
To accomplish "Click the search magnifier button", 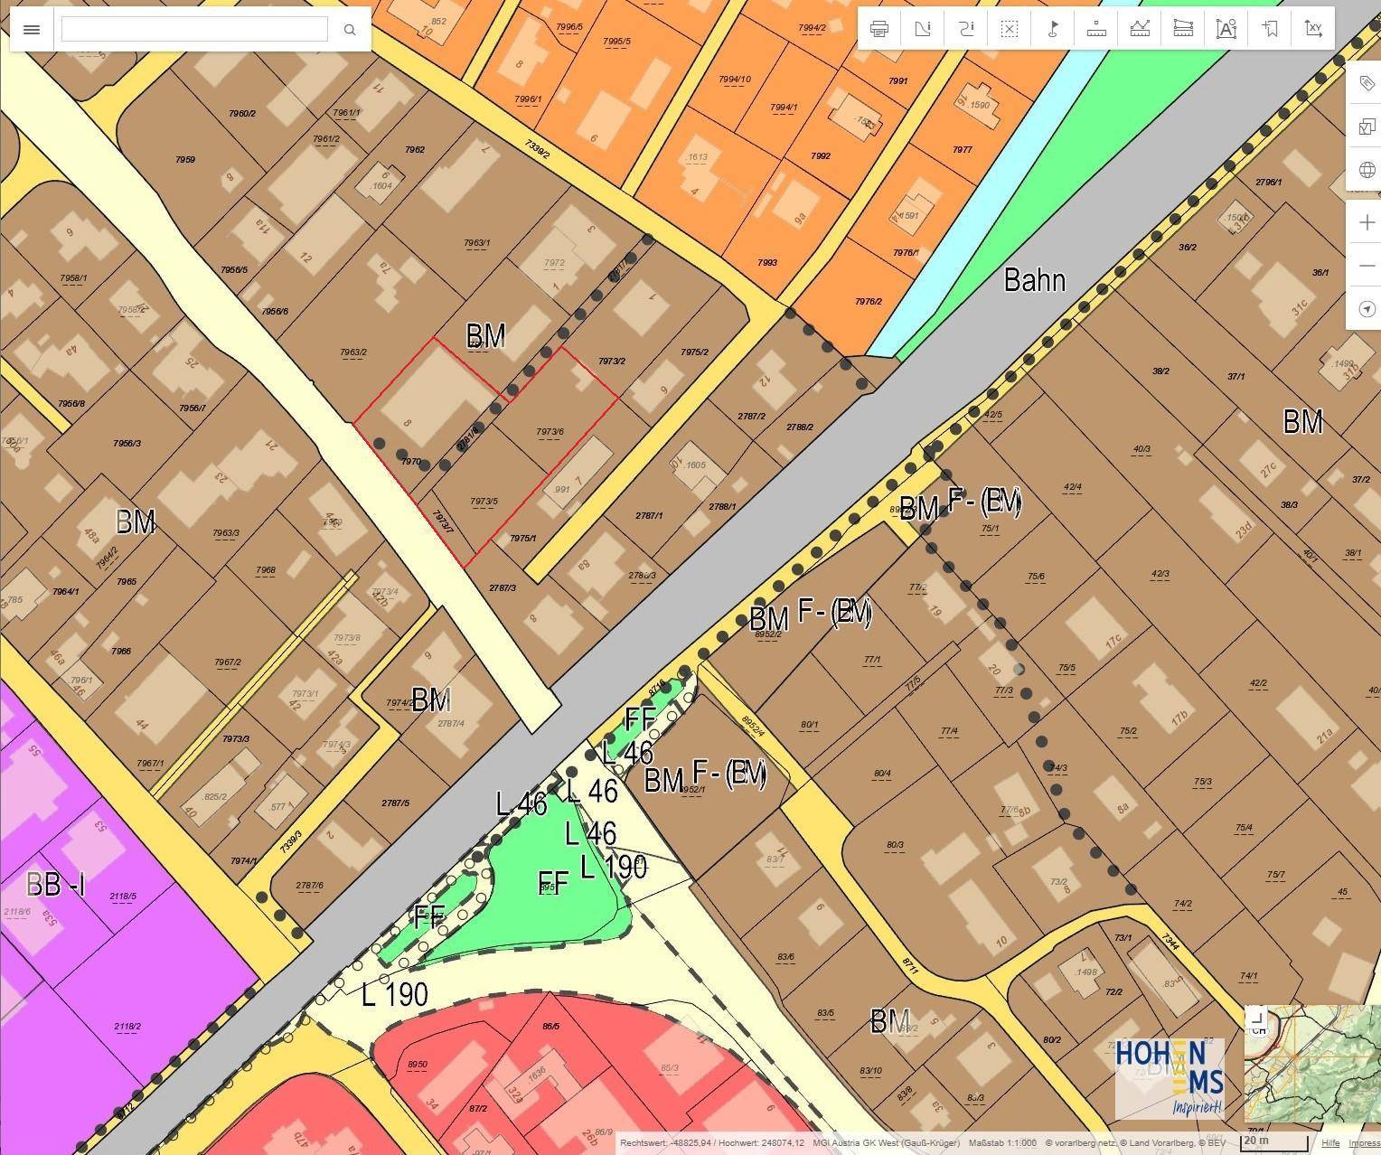I will pyautogui.click(x=350, y=30).
